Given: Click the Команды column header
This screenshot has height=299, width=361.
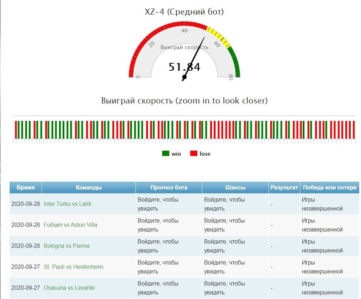Looking at the screenshot, I should point(89,188).
